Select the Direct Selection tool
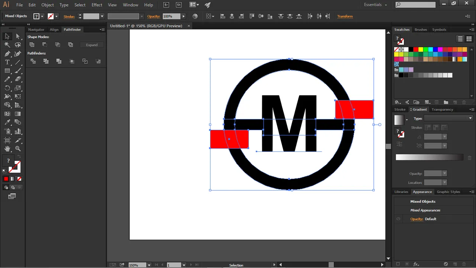This screenshot has height=268, width=476. tap(18, 36)
